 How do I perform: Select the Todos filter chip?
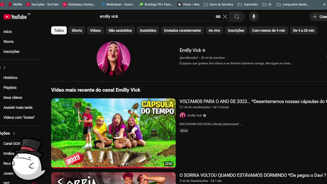59,30
